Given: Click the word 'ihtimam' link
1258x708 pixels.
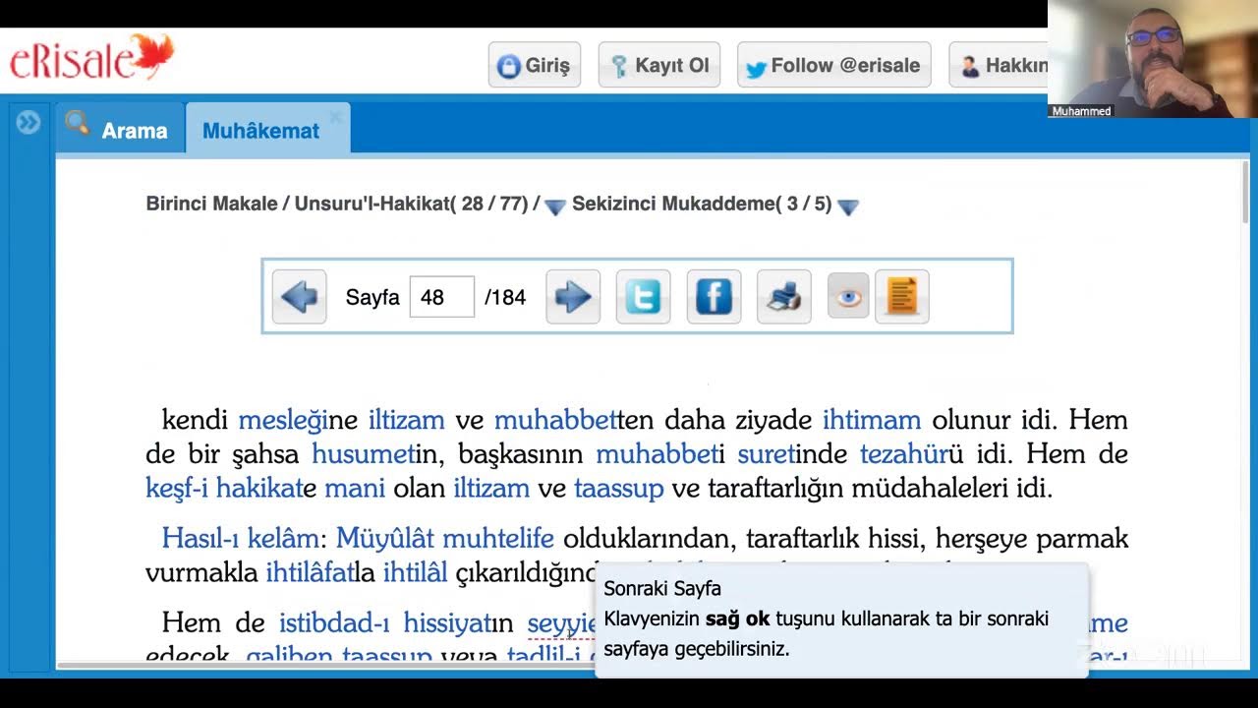Looking at the screenshot, I should pyautogui.click(x=872, y=421).
